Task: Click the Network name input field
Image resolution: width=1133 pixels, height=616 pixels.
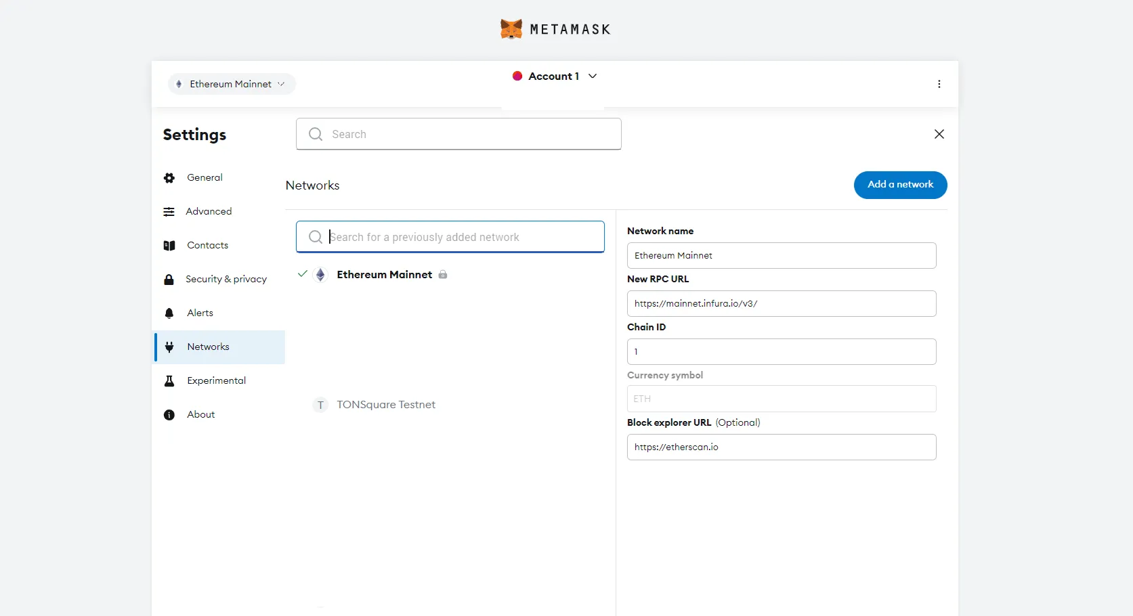Action: click(x=782, y=255)
